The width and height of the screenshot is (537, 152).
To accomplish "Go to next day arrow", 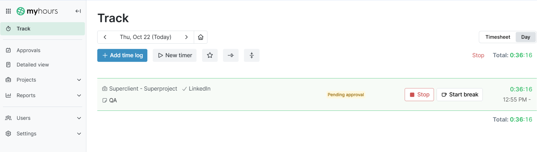I will pyautogui.click(x=186, y=37).
